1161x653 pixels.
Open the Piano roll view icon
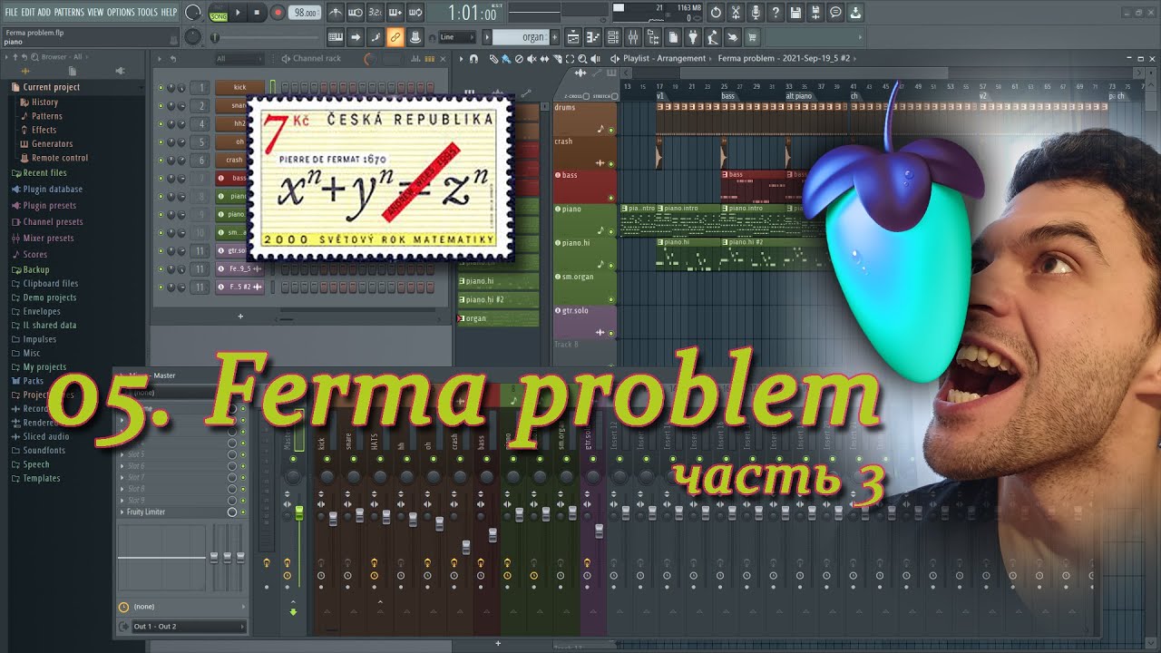pyautogui.click(x=593, y=37)
